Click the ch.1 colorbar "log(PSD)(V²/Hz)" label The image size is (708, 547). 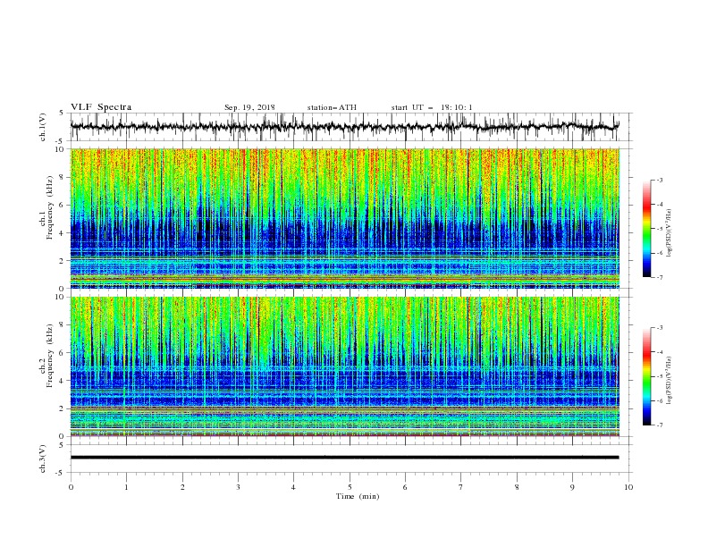point(670,232)
